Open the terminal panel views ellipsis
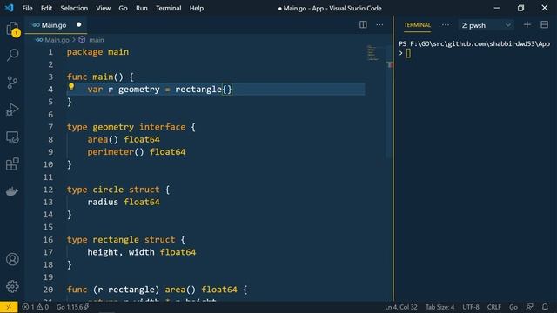This screenshot has height=313, width=557. [445, 25]
